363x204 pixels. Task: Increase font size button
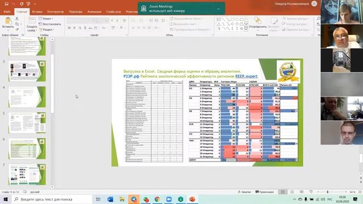(x=112, y=20)
